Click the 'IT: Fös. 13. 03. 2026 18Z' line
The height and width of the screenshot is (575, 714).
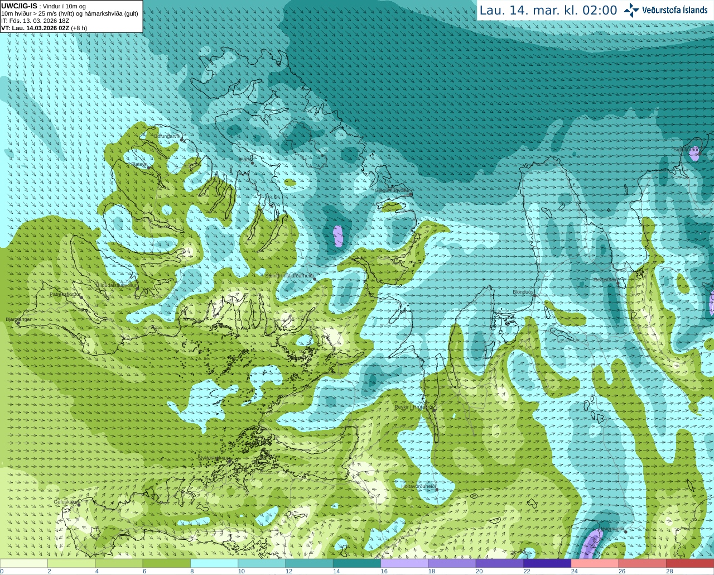[35, 21]
